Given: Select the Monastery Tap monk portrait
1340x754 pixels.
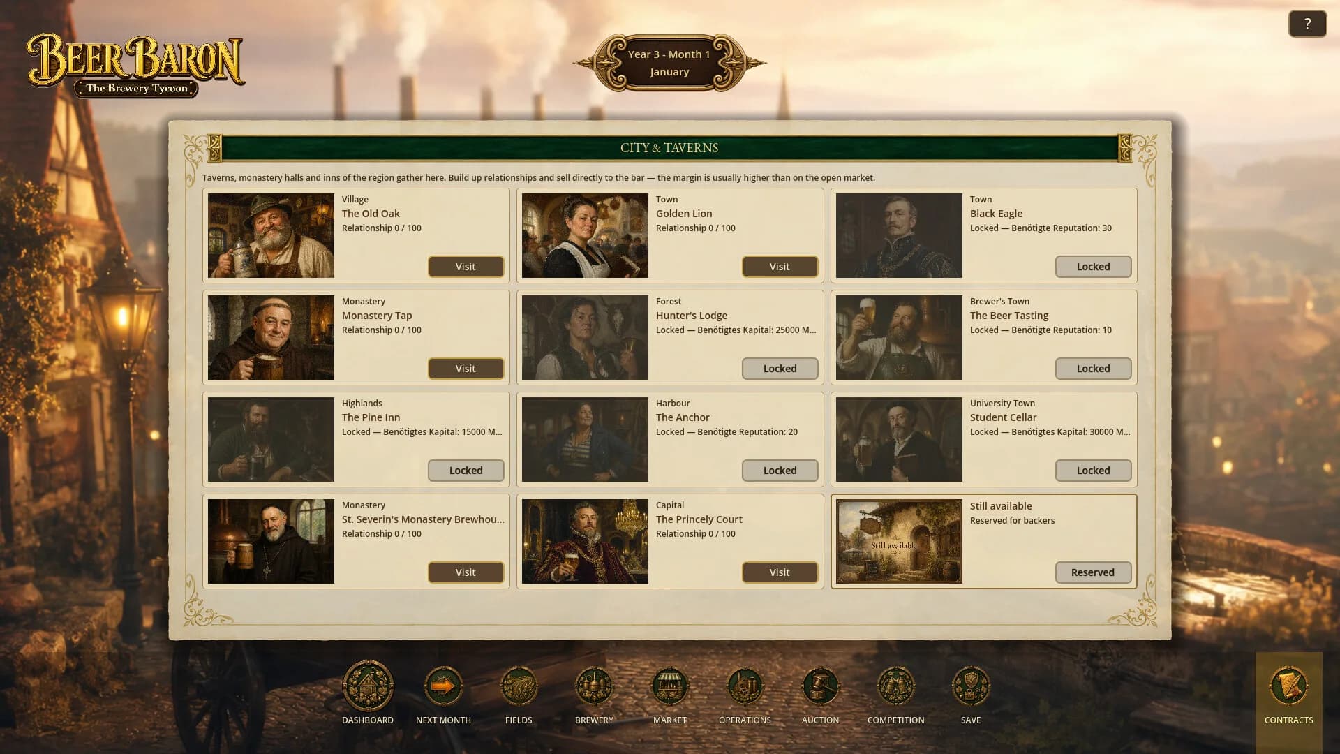Looking at the screenshot, I should click(271, 337).
